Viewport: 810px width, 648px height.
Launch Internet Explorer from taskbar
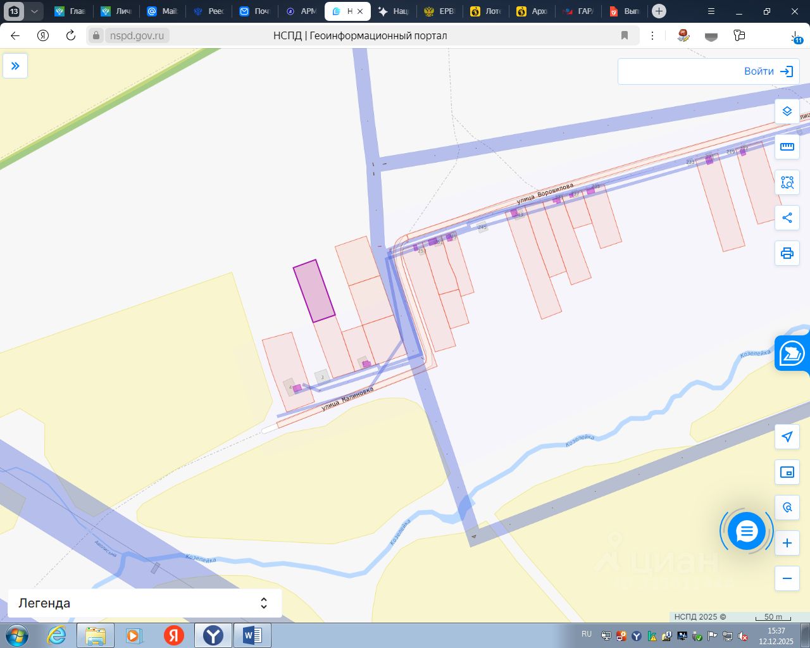[x=57, y=635]
